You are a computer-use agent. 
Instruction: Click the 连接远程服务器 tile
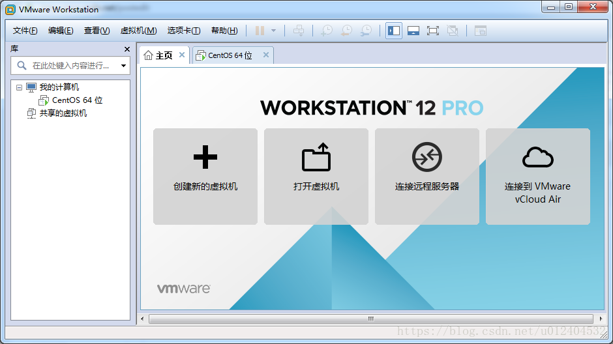click(x=427, y=177)
